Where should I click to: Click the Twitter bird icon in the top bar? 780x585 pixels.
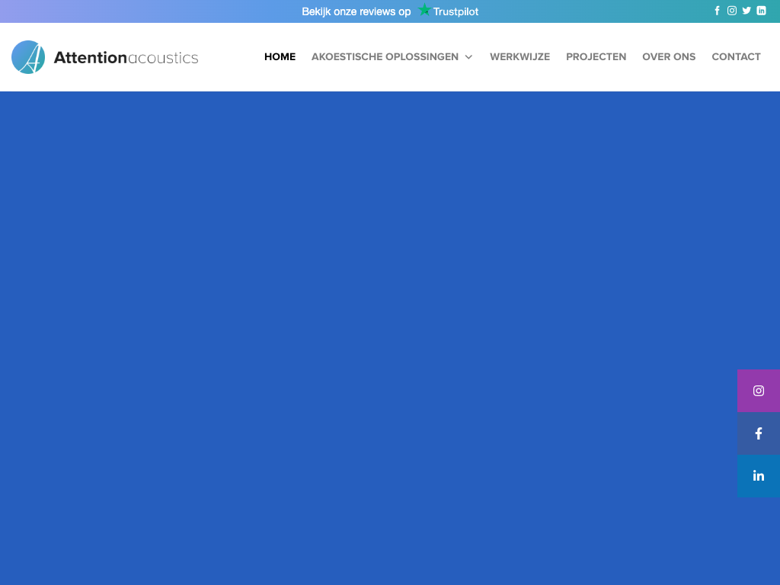coord(746,11)
